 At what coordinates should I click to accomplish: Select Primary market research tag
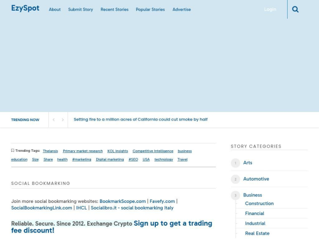coord(83,151)
